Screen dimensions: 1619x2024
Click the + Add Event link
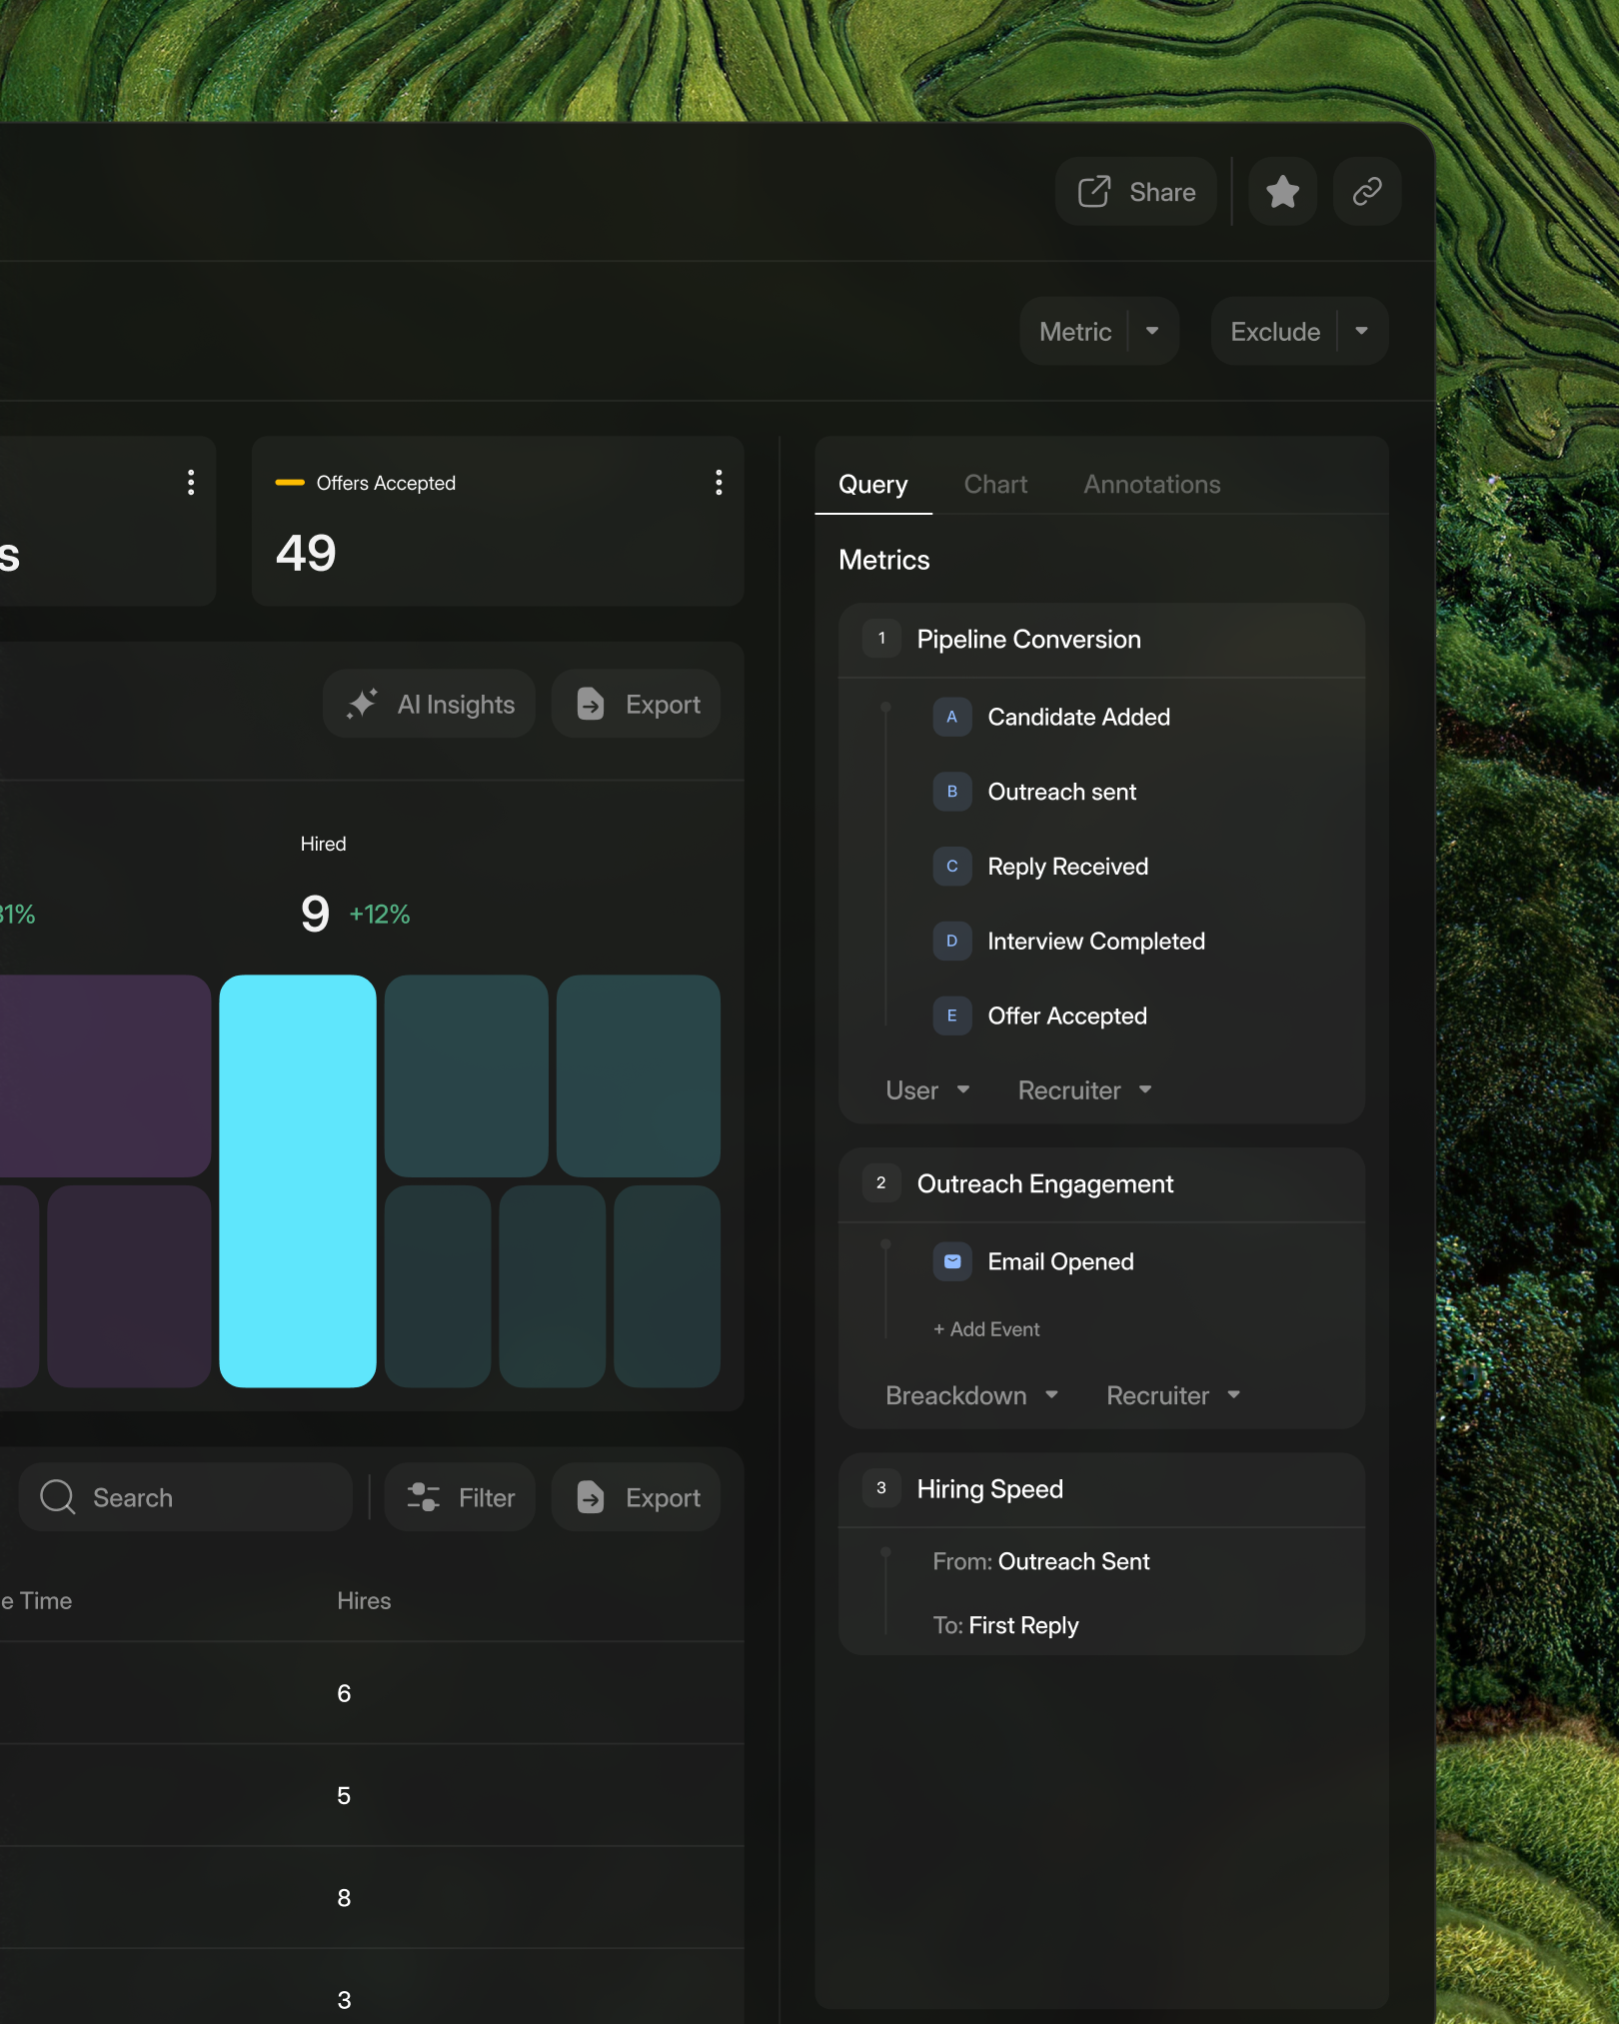pyautogui.click(x=986, y=1329)
